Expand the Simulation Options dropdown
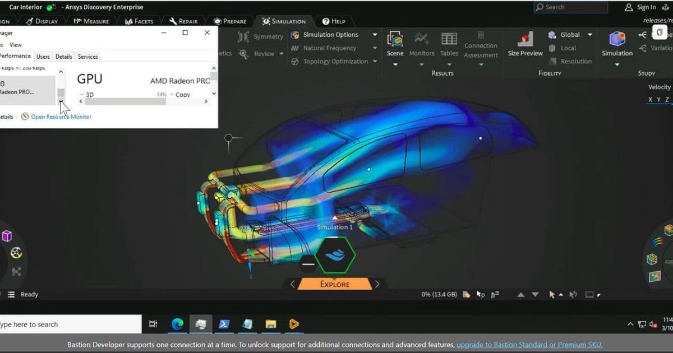 pyautogui.click(x=375, y=35)
